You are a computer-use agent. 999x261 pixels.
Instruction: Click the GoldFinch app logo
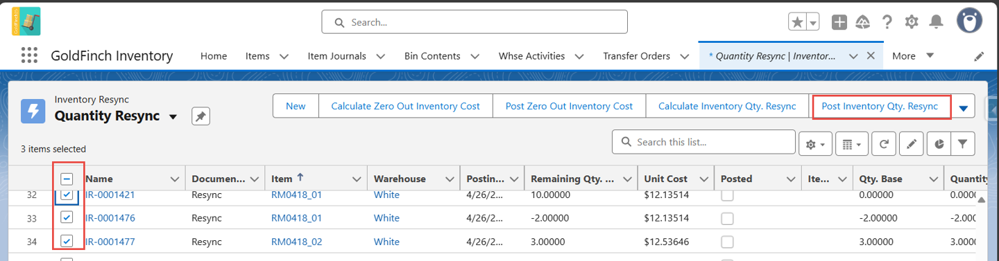click(26, 21)
